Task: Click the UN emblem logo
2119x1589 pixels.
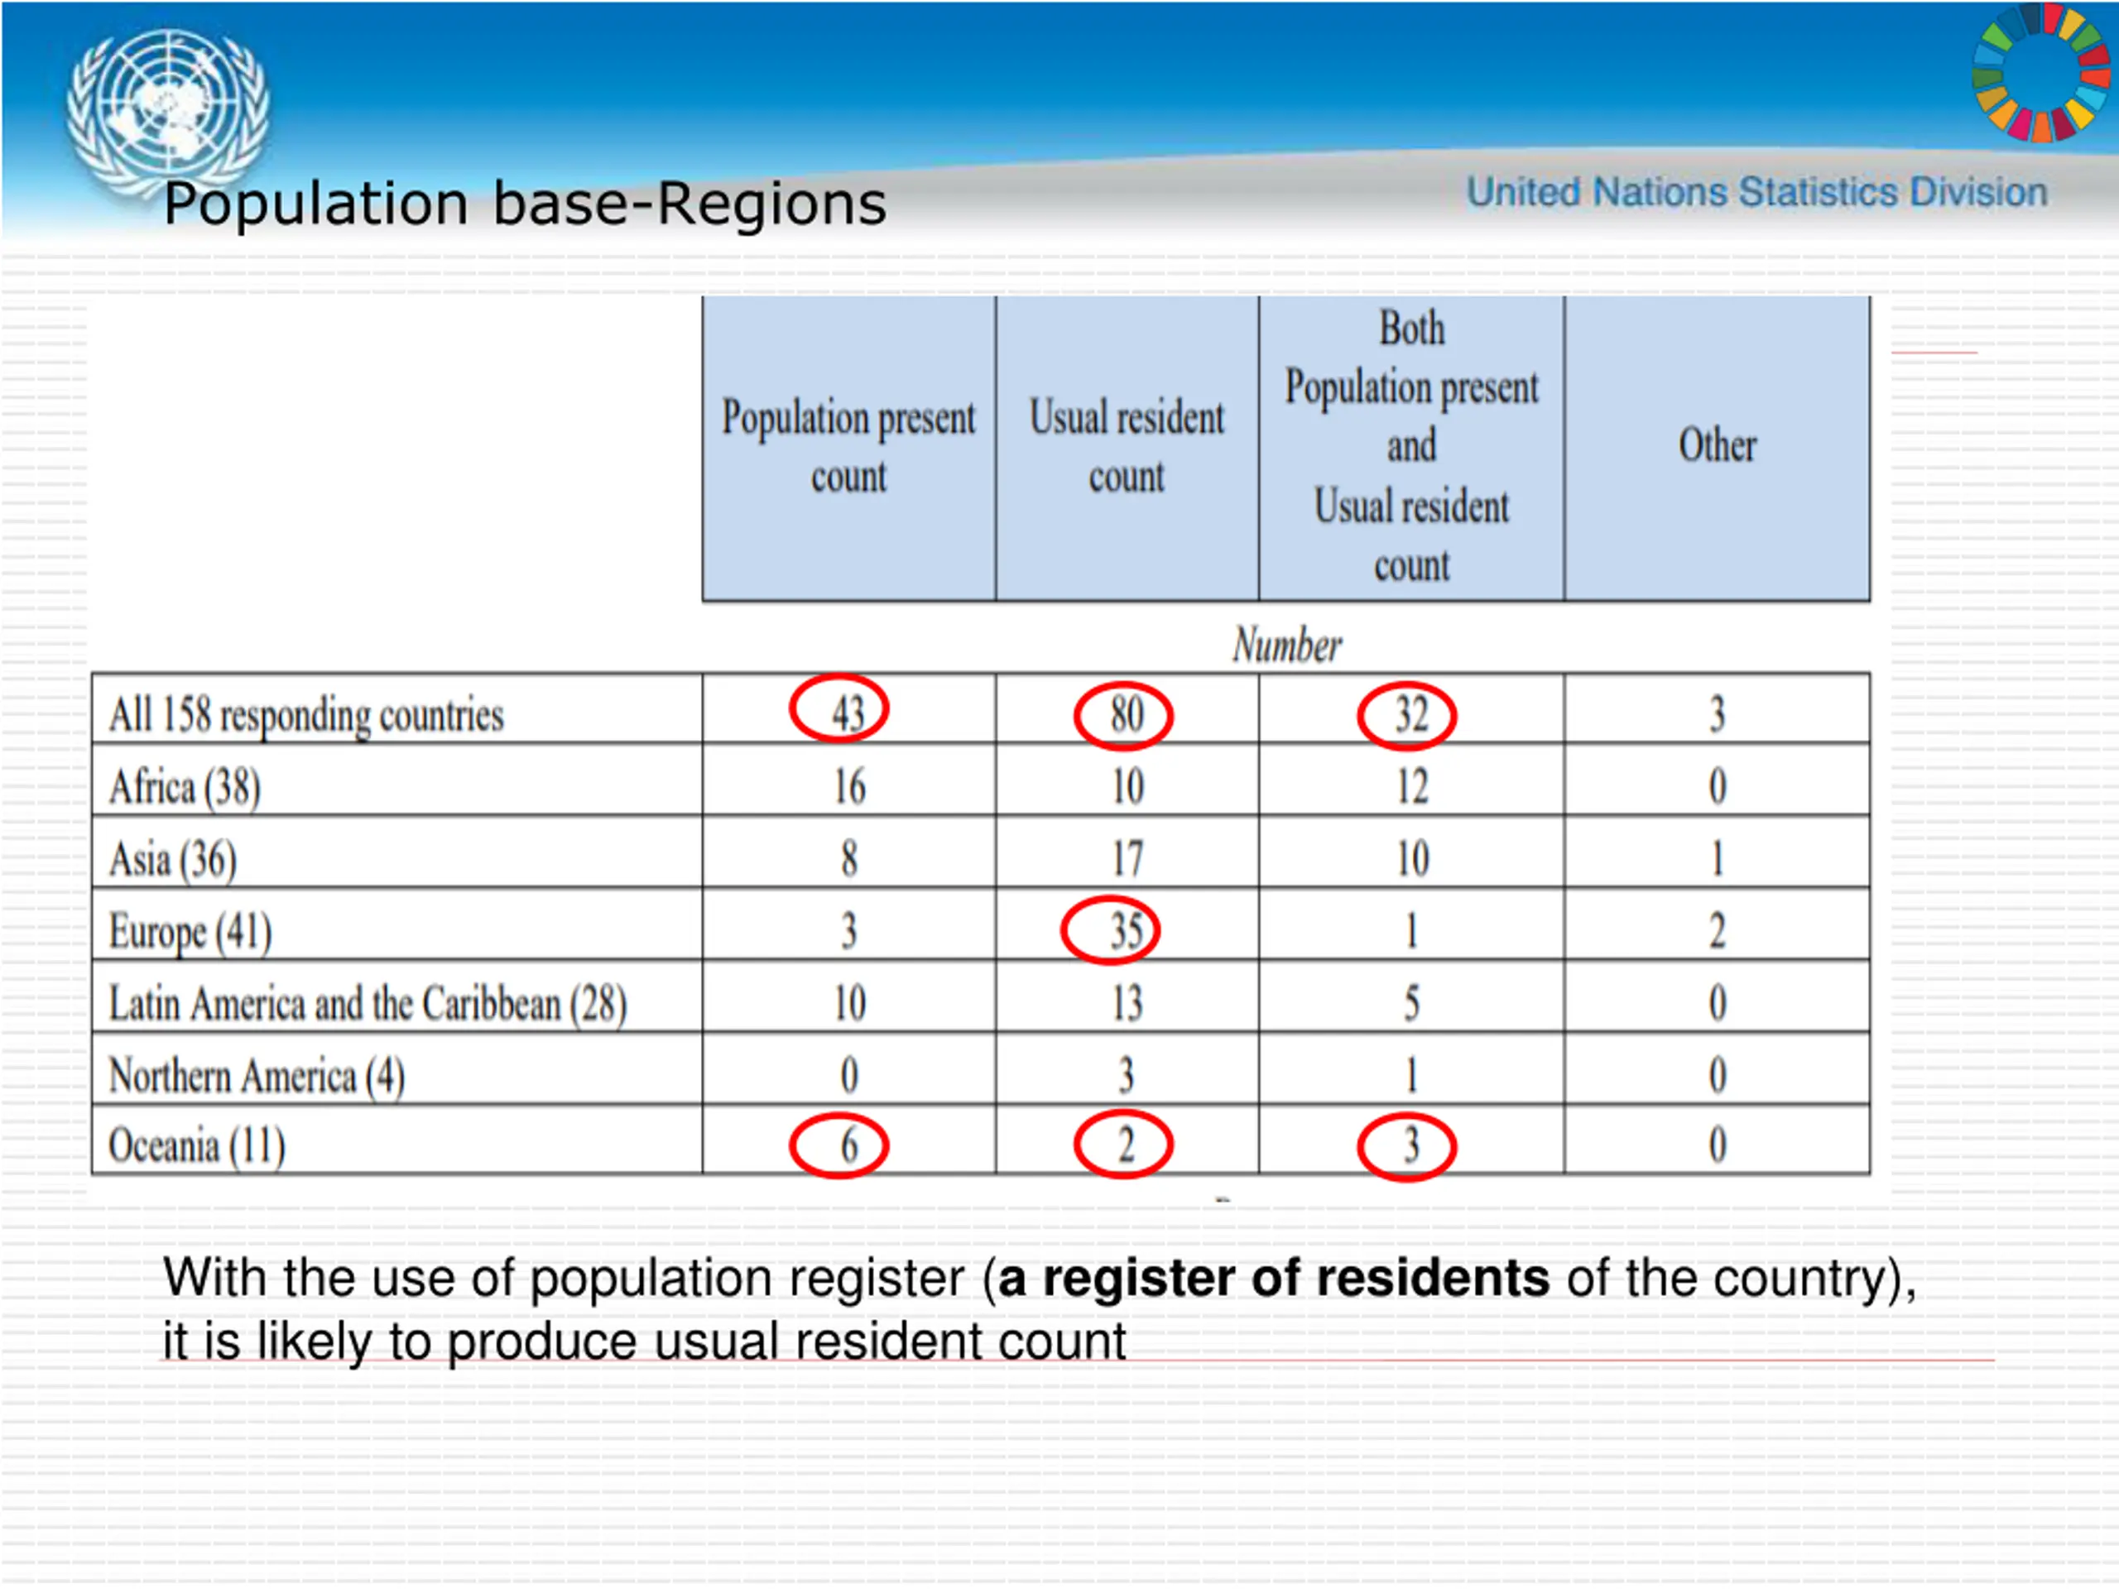Action: (168, 110)
